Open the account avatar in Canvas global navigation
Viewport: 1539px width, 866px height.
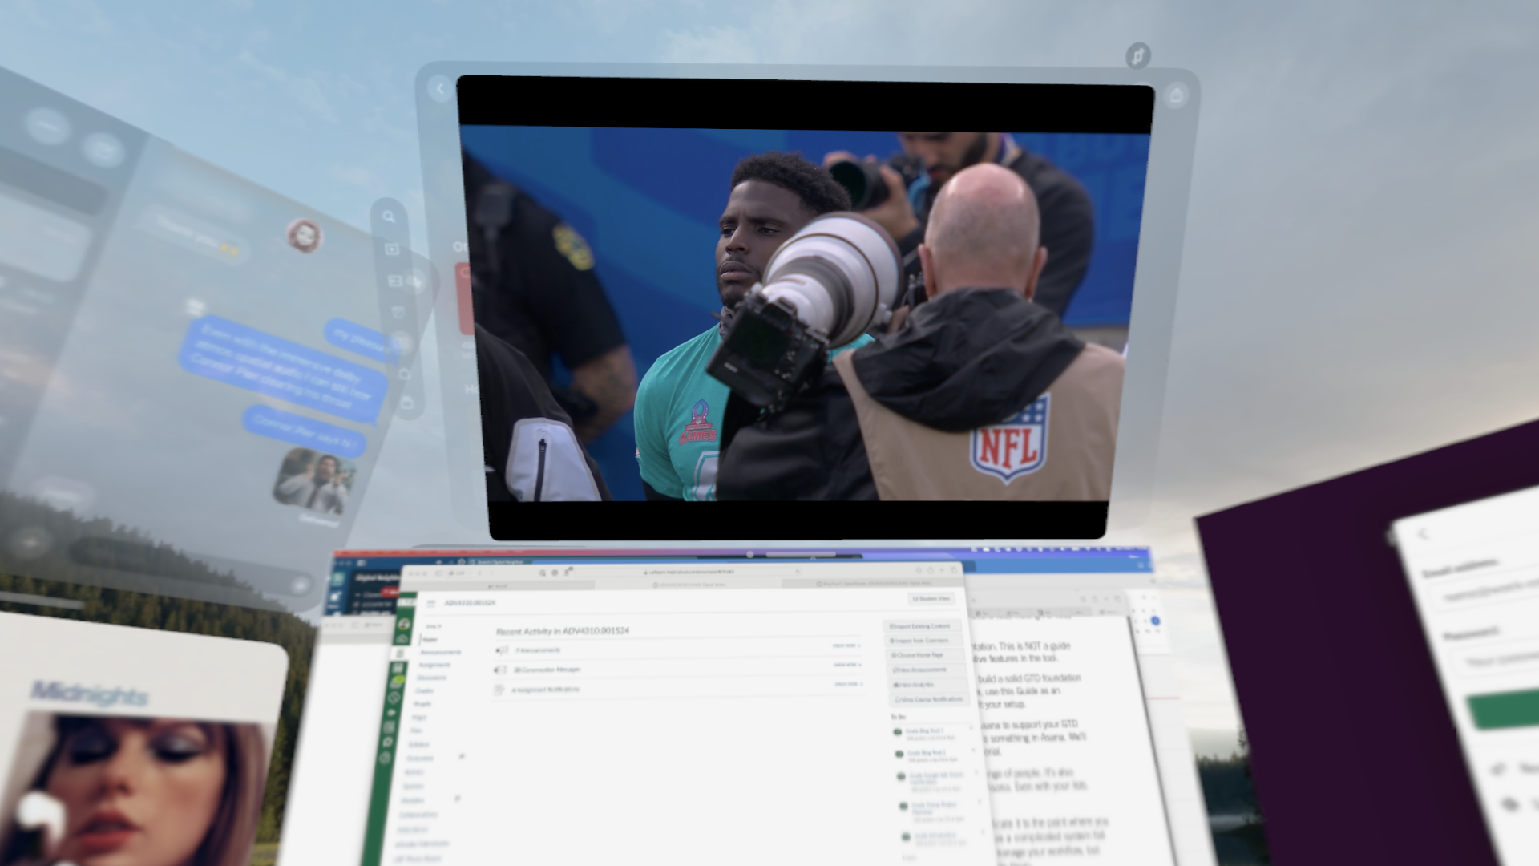[x=403, y=623]
